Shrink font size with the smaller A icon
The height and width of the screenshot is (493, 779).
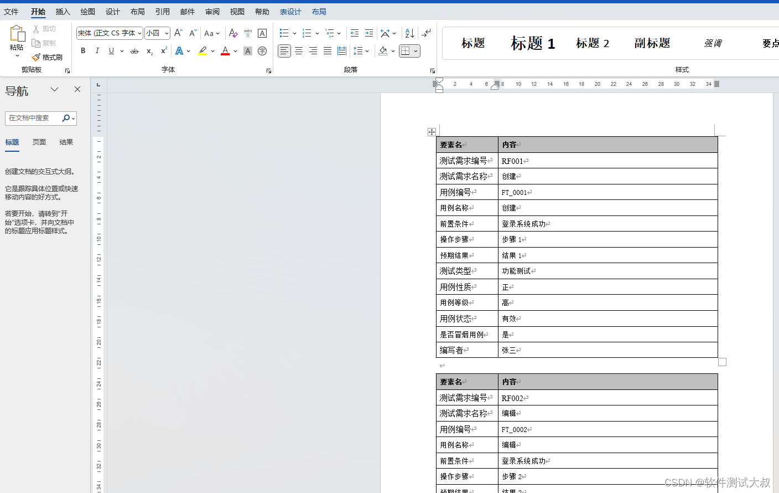pos(193,33)
